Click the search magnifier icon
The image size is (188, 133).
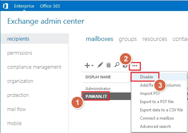pos(117,65)
